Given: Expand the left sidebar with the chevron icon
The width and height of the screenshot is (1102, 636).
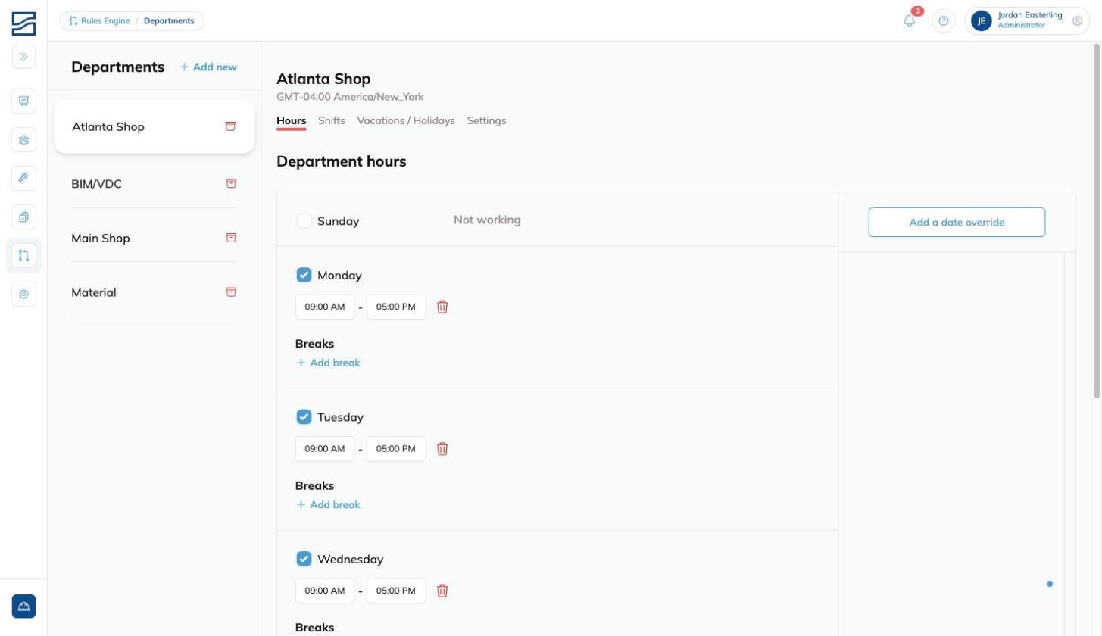Looking at the screenshot, I should [x=23, y=57].
